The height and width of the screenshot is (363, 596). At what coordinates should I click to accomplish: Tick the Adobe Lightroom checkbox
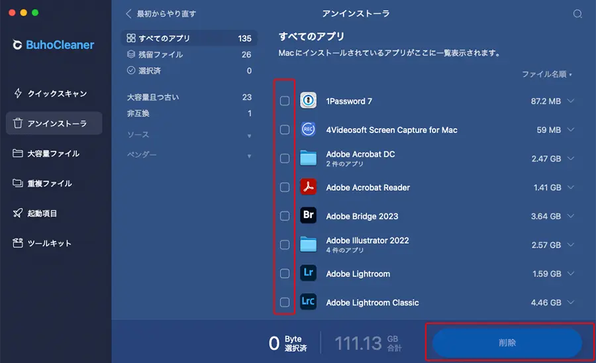(285, 274)
